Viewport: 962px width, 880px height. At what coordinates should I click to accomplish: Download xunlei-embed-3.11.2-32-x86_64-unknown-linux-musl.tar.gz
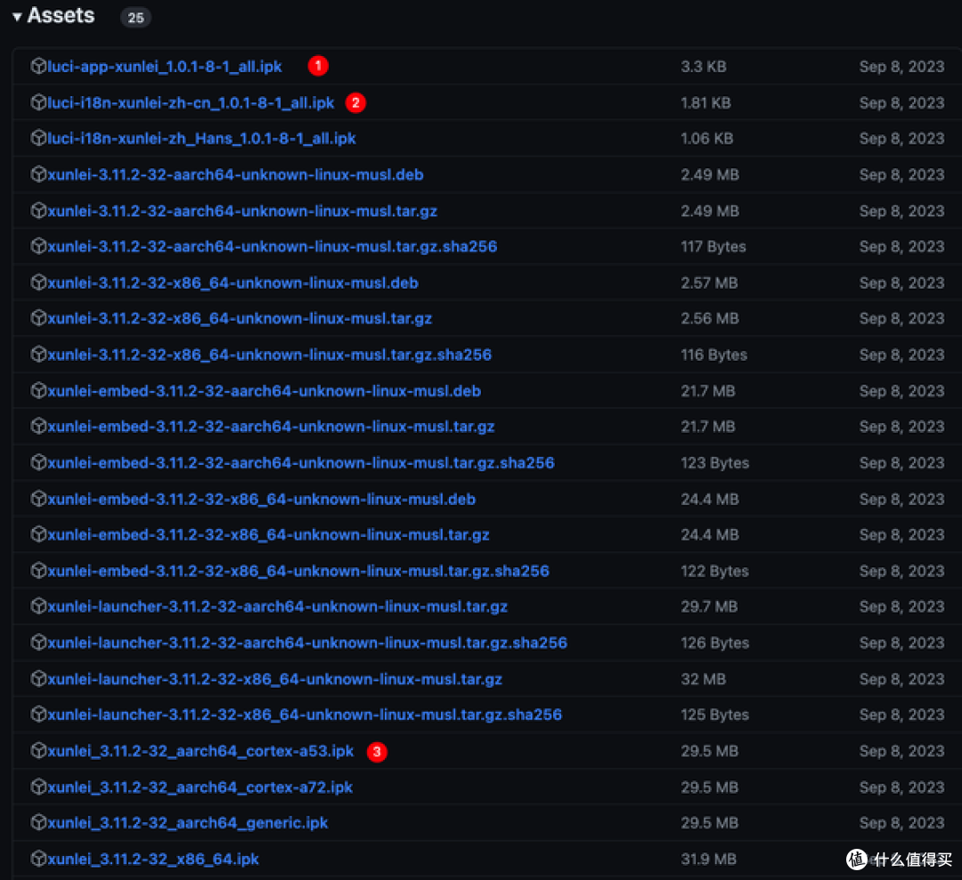point(269,534)
